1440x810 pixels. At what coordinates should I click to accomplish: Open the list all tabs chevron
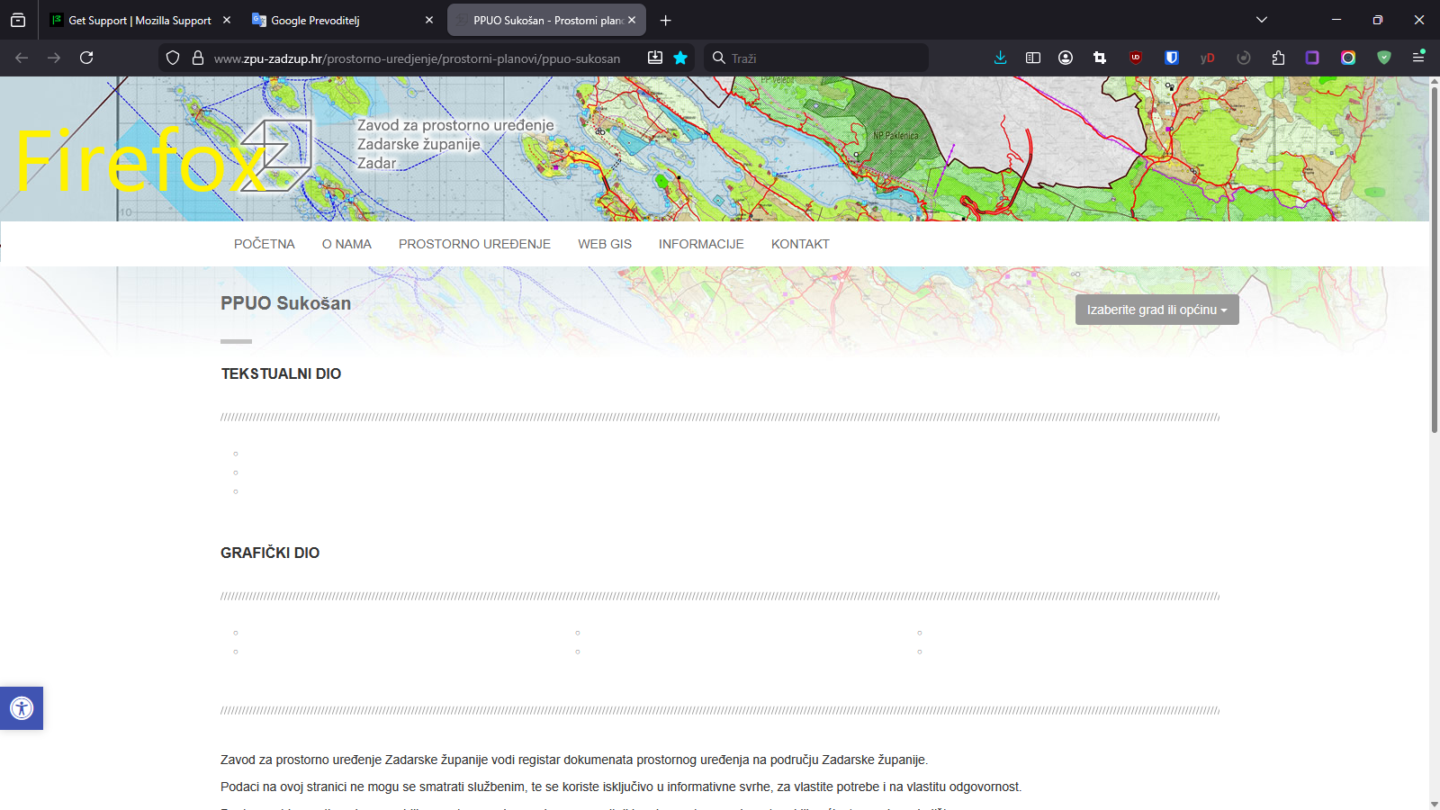(x=1262, y=20)
